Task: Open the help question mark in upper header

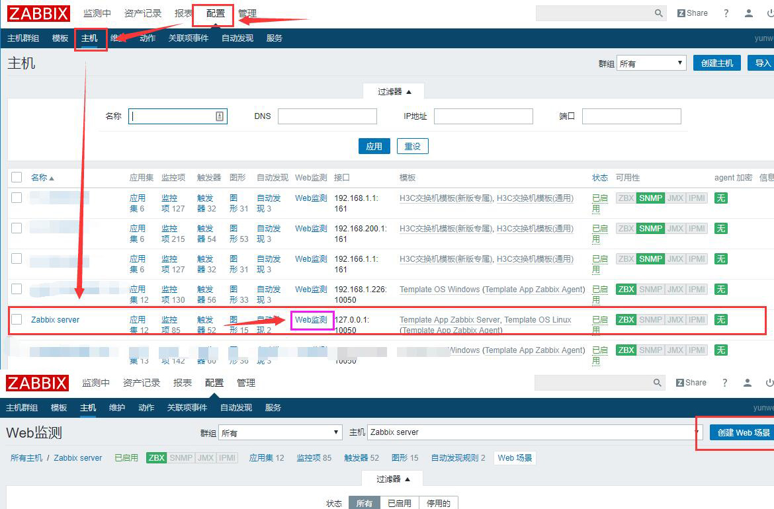Action: point(726,13)
